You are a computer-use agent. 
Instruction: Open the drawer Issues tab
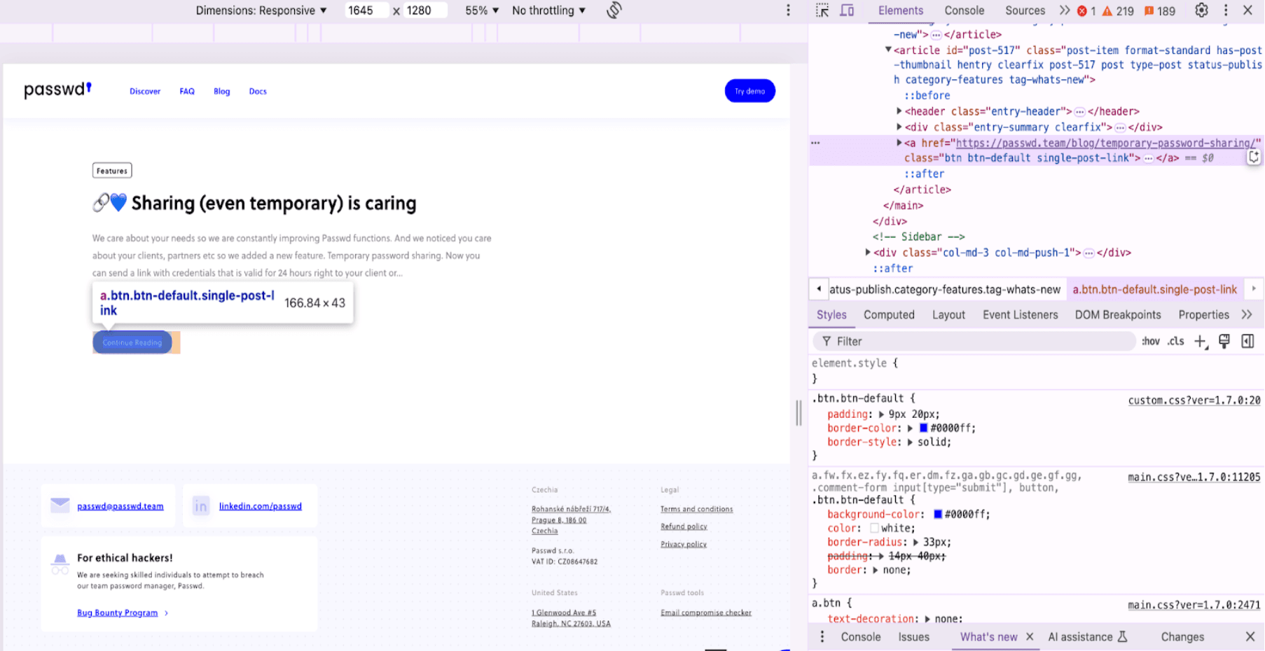tap(913, 637)
